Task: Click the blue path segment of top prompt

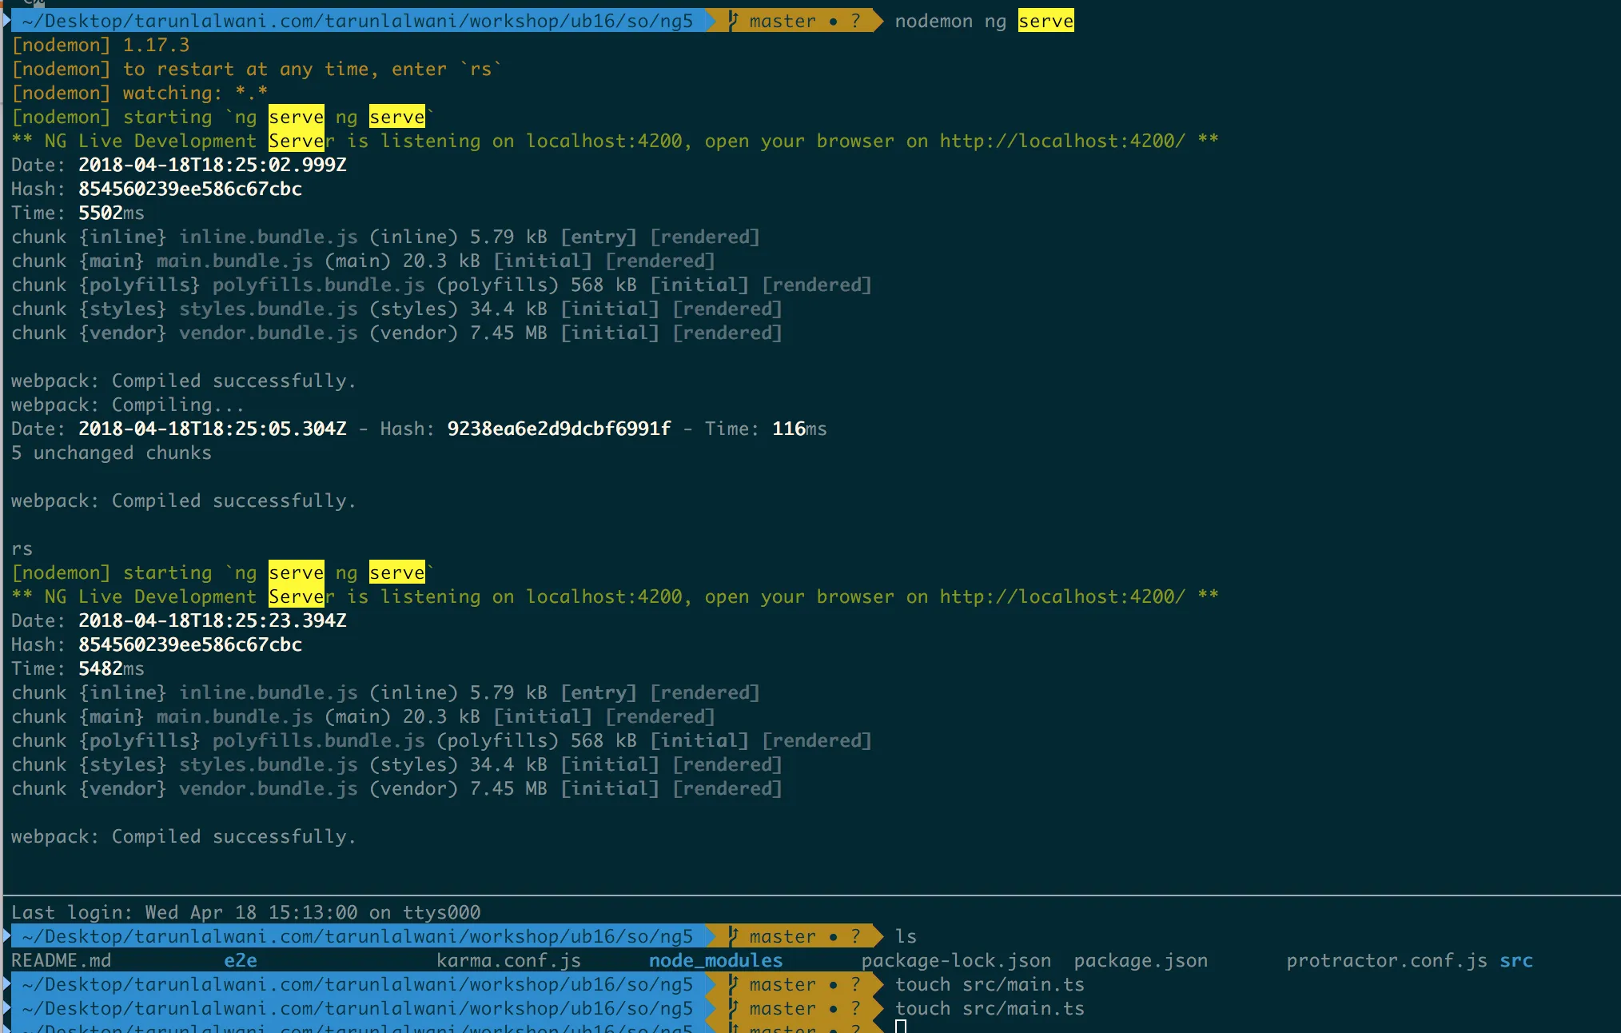Action: (356, 21)
